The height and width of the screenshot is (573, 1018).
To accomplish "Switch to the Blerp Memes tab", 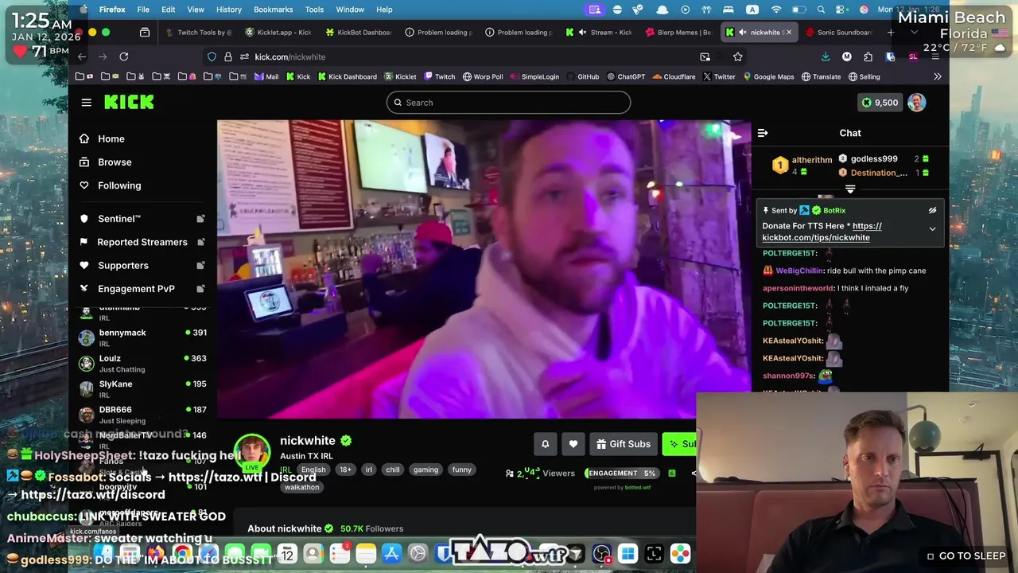I will pyautogui.click(x=678, y=33).
